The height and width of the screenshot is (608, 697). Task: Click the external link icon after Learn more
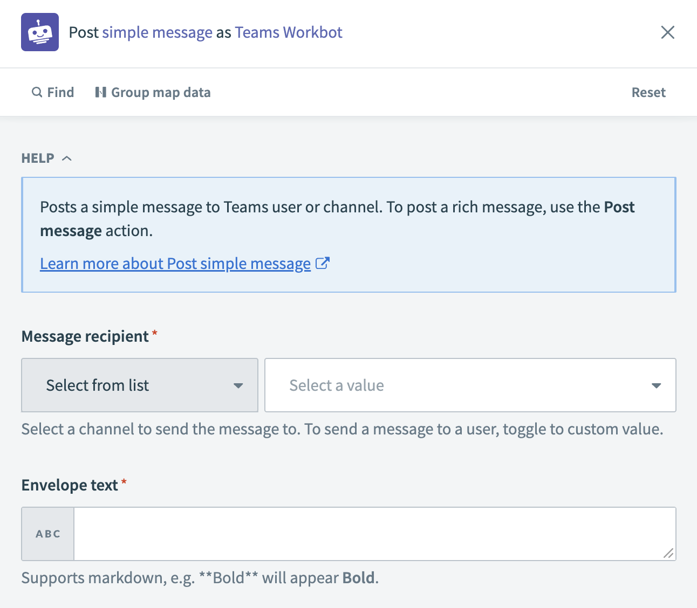pos(322,264)
